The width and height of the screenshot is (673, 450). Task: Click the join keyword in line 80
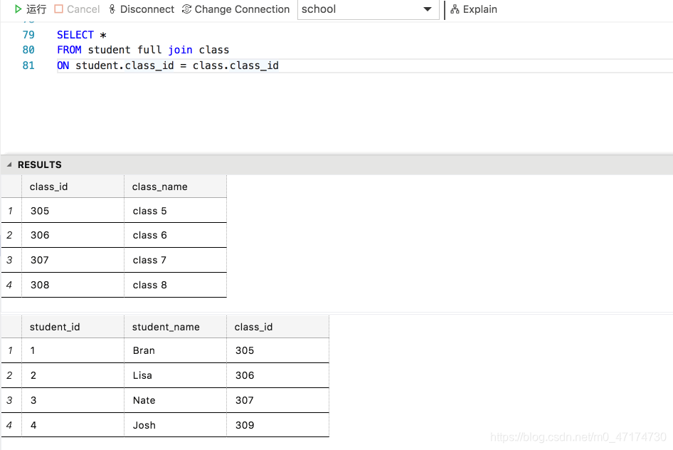(x=180, y=50)
